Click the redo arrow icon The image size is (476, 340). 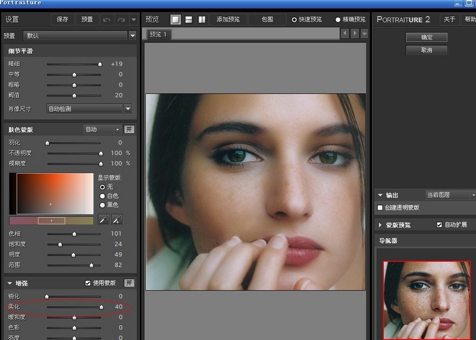click(x=121, y=20)
